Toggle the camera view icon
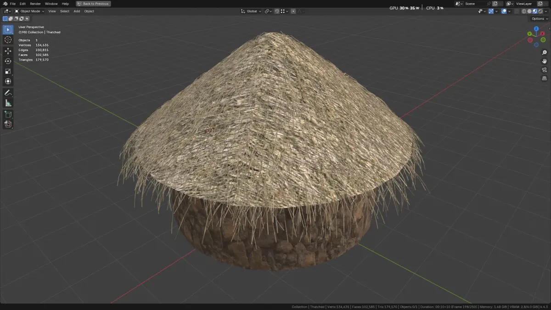551x310 pixels. pyautogui.click(x=544, y=70)
